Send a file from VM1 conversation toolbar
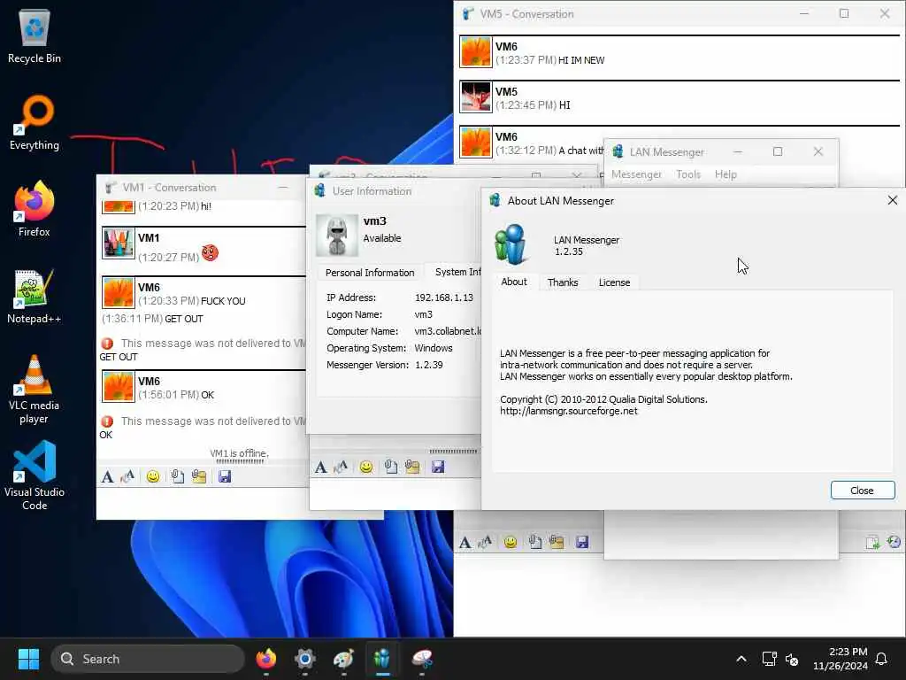Image resolution: width=906 pixels, height=680 pixels. click(177, 476)
